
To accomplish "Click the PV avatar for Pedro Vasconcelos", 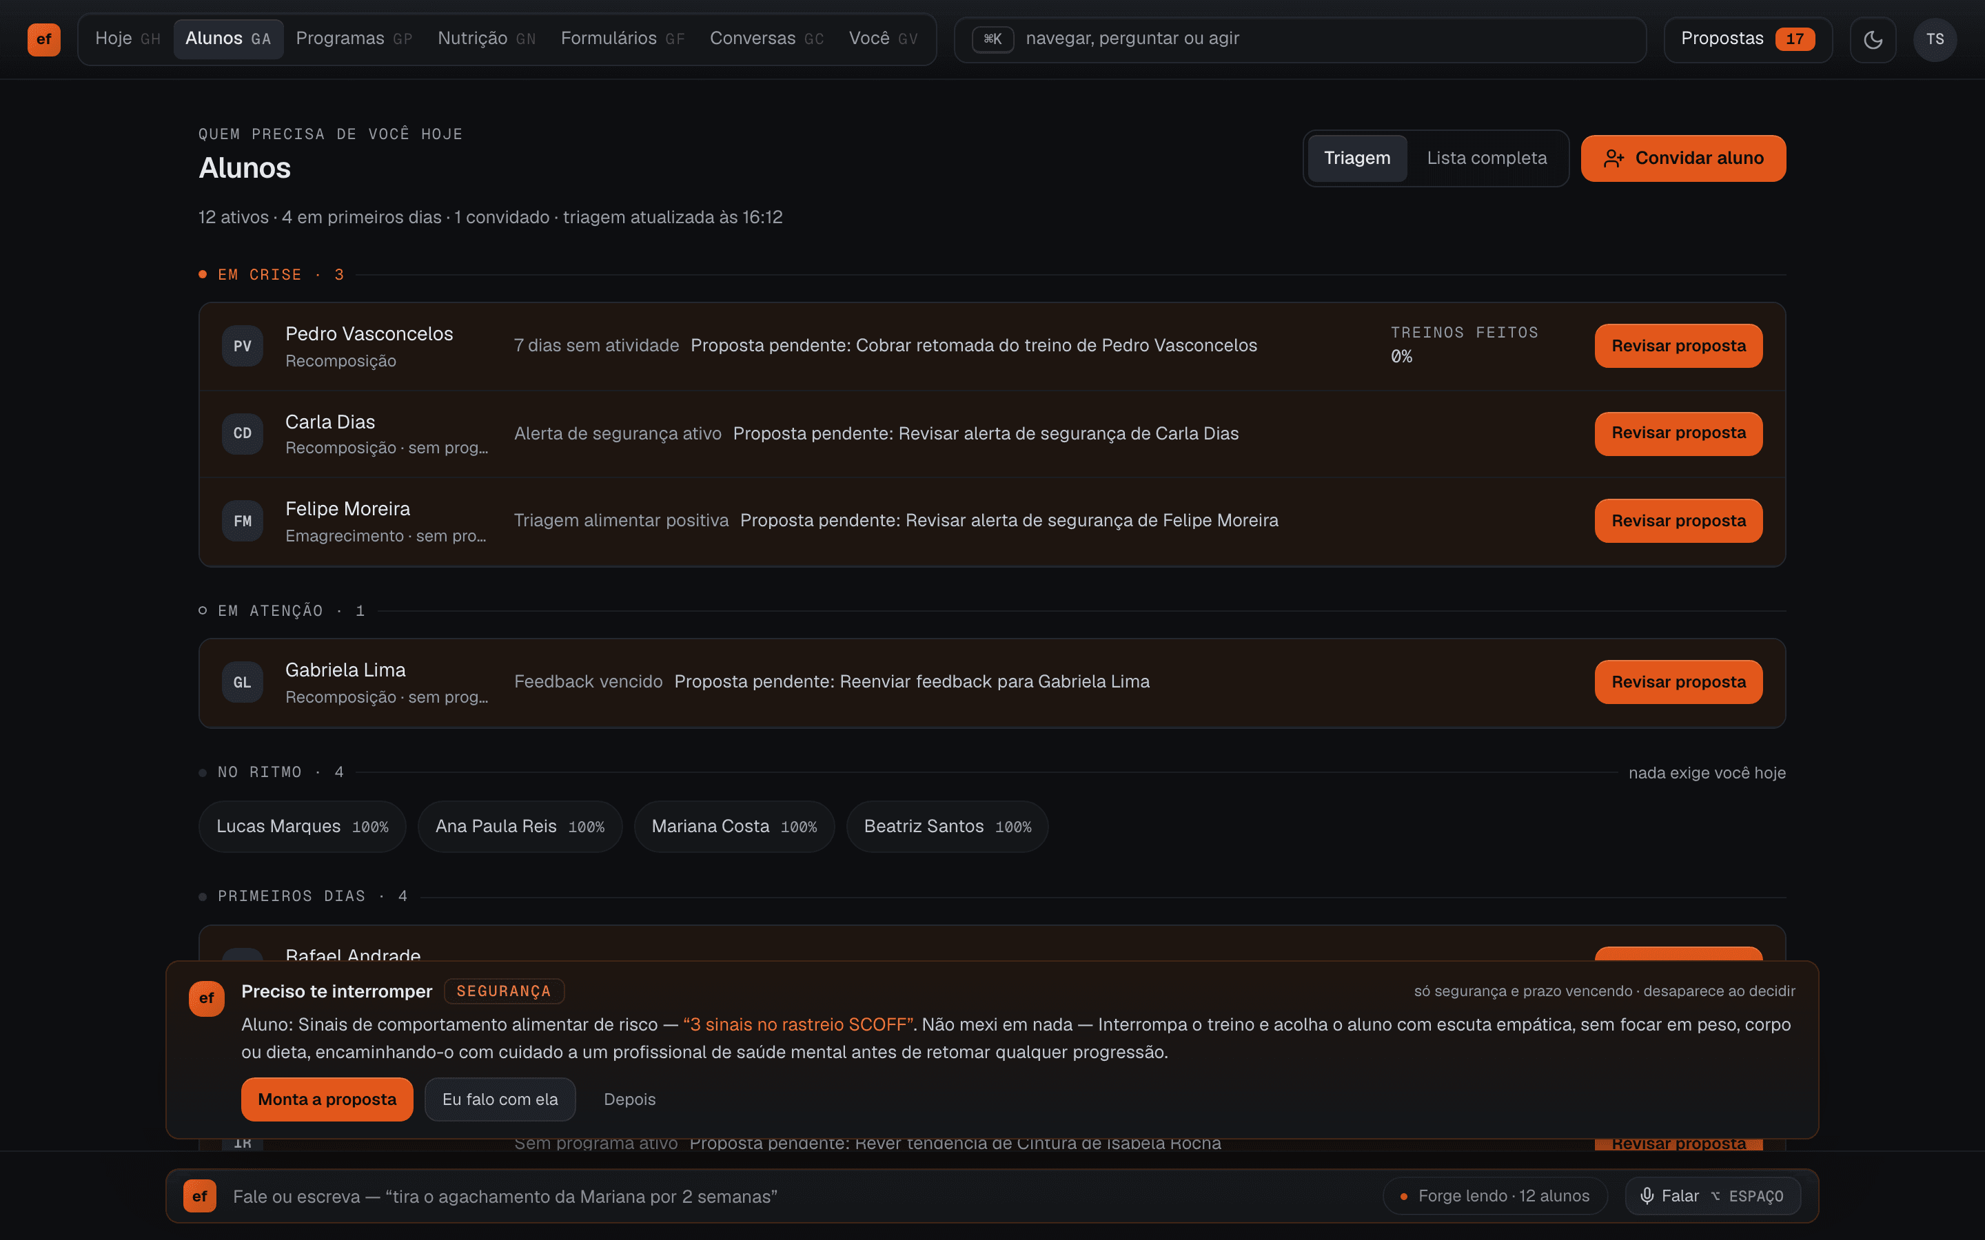I will click(242, 346).
